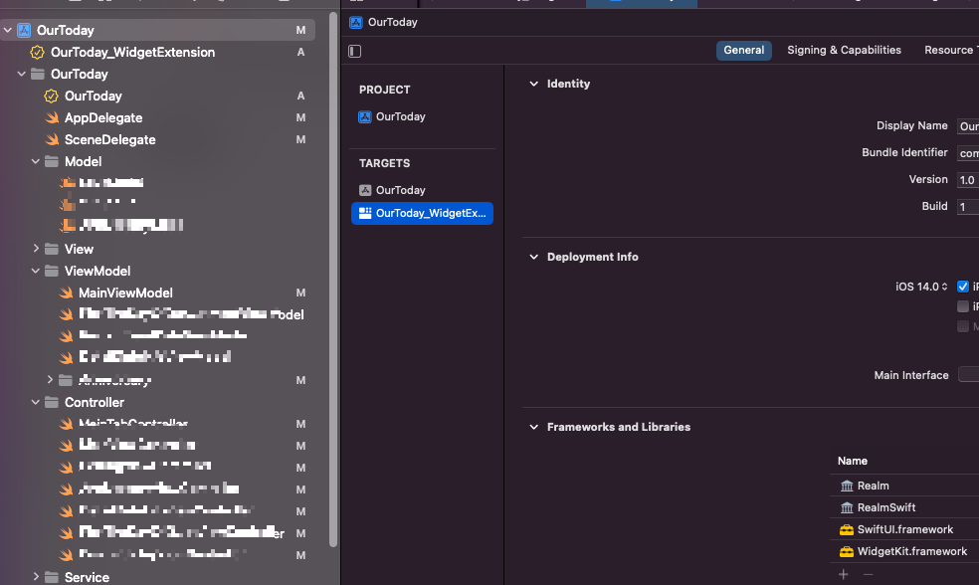Collapse the Model folder
The width and height of the screenshot is (979, 585).
36,162
